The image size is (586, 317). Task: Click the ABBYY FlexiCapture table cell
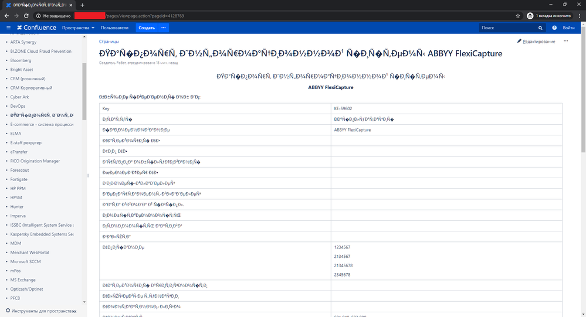point(446,130)
